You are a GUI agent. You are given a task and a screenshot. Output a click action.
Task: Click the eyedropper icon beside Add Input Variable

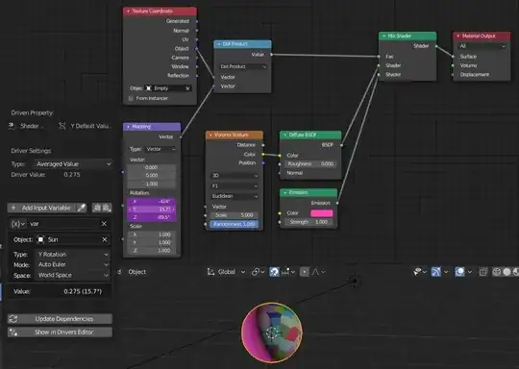tap(81, 208)
